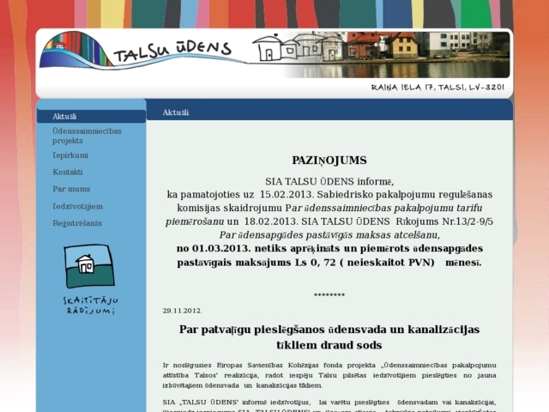Click the bold line no 01.03.2013. netiks aprēķināts

(x=329, y=248)
